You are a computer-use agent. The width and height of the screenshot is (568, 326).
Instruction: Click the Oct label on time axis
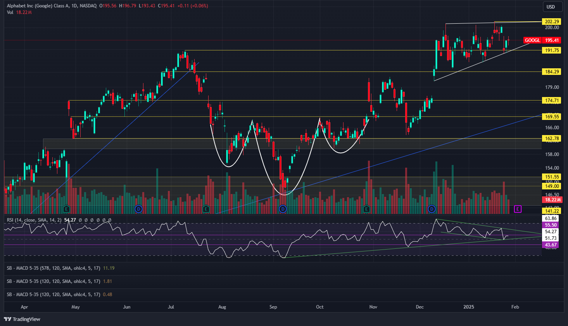(x=320, y=307)
